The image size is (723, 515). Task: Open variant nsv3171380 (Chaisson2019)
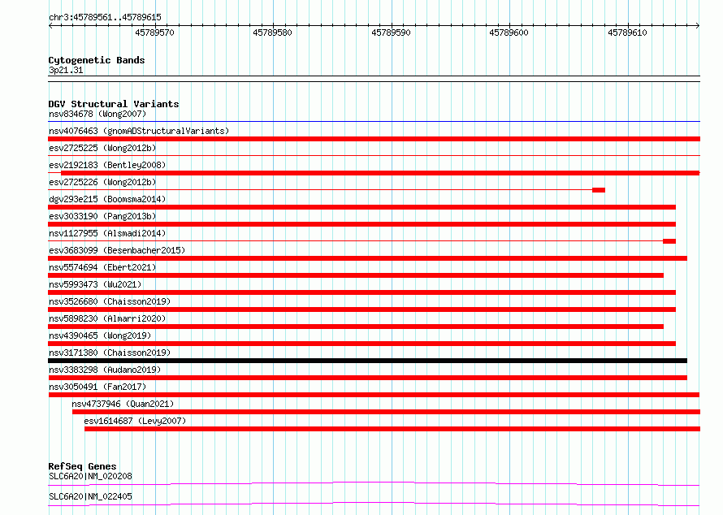point(110,353)
